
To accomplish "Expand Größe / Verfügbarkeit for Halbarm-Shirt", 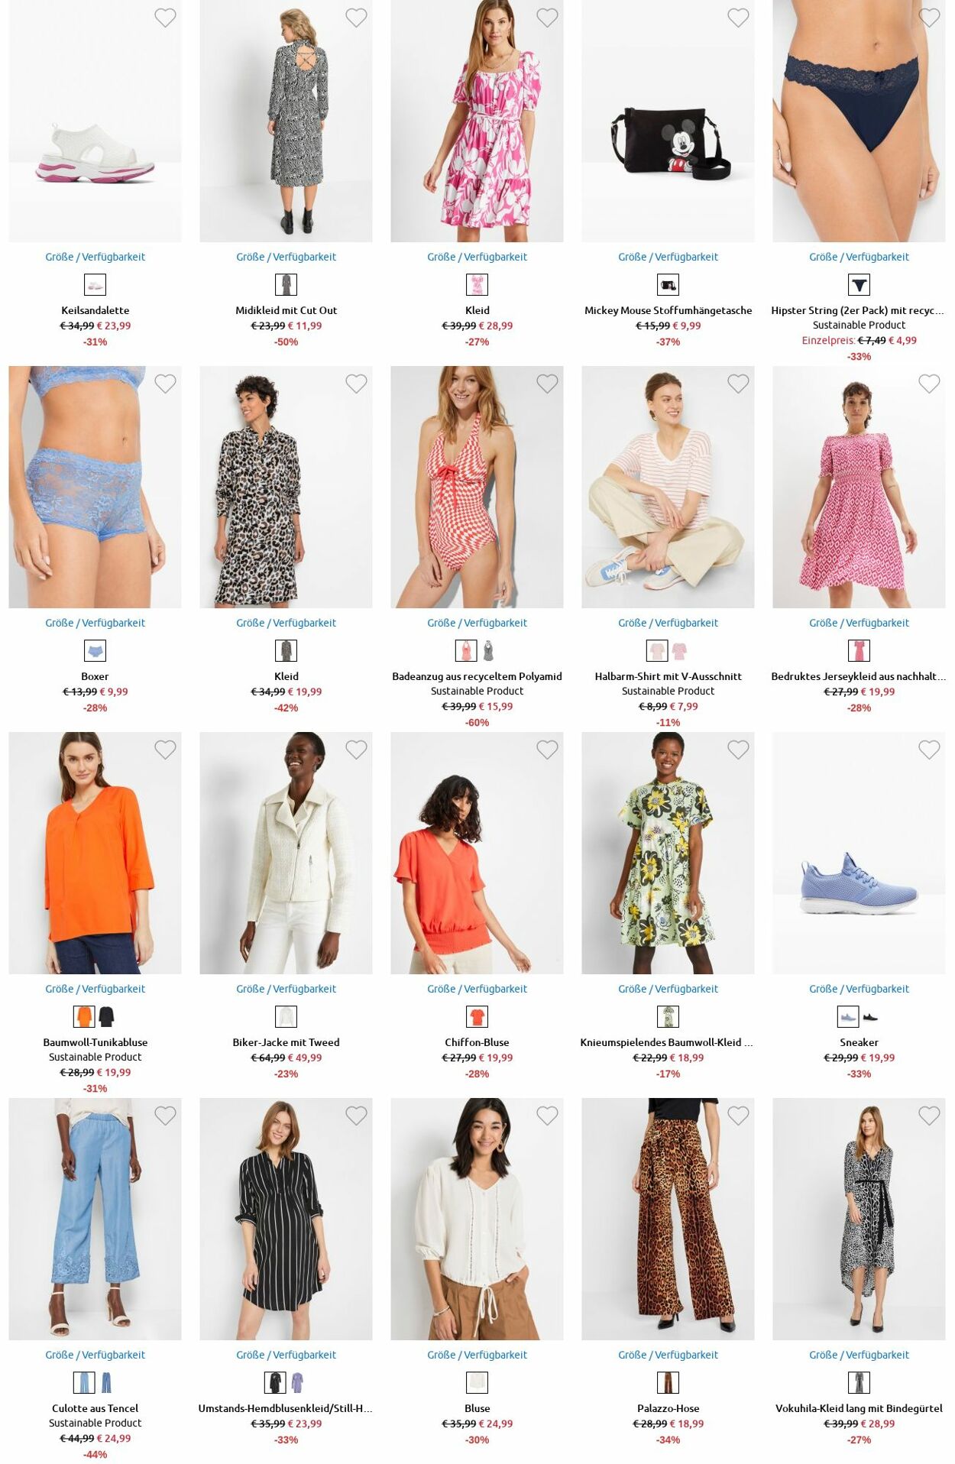I will [x=668, y=623].
